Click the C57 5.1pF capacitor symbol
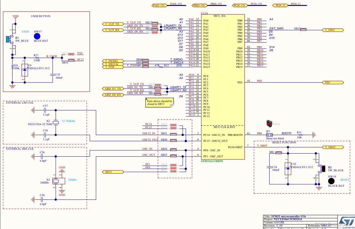Image resolution: width=355 pixels, height=229 pixels. click(x=45, y=110)
